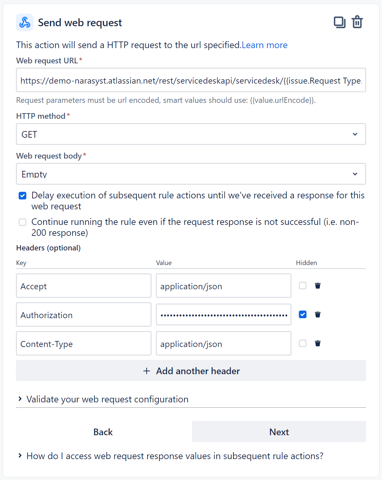382x480 pixels.
Task: Click the Send web request webhook icon
Action: [x=25, y=22]
